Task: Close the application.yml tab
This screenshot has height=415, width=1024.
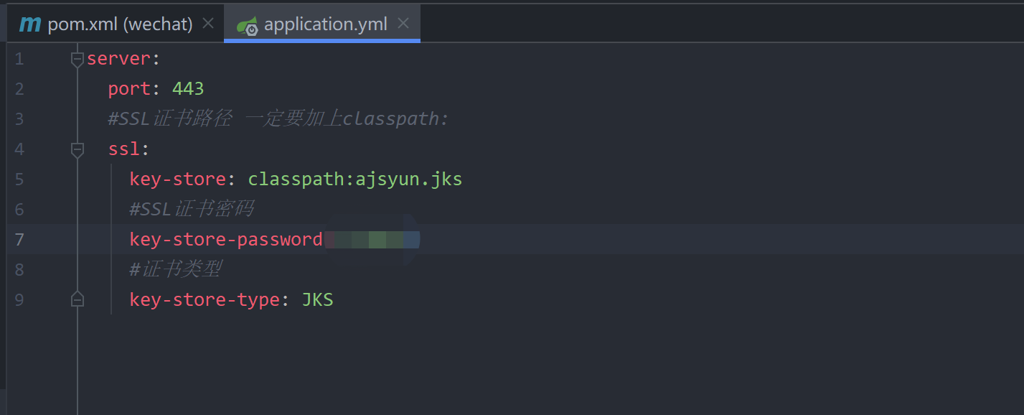Action: click(403, 24)
